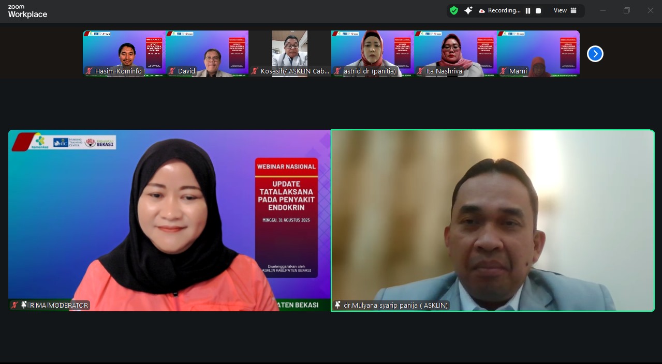662x364 pixels.
Task: Click dr.Mulyana syarip panija name label
Action: [395, 306]
